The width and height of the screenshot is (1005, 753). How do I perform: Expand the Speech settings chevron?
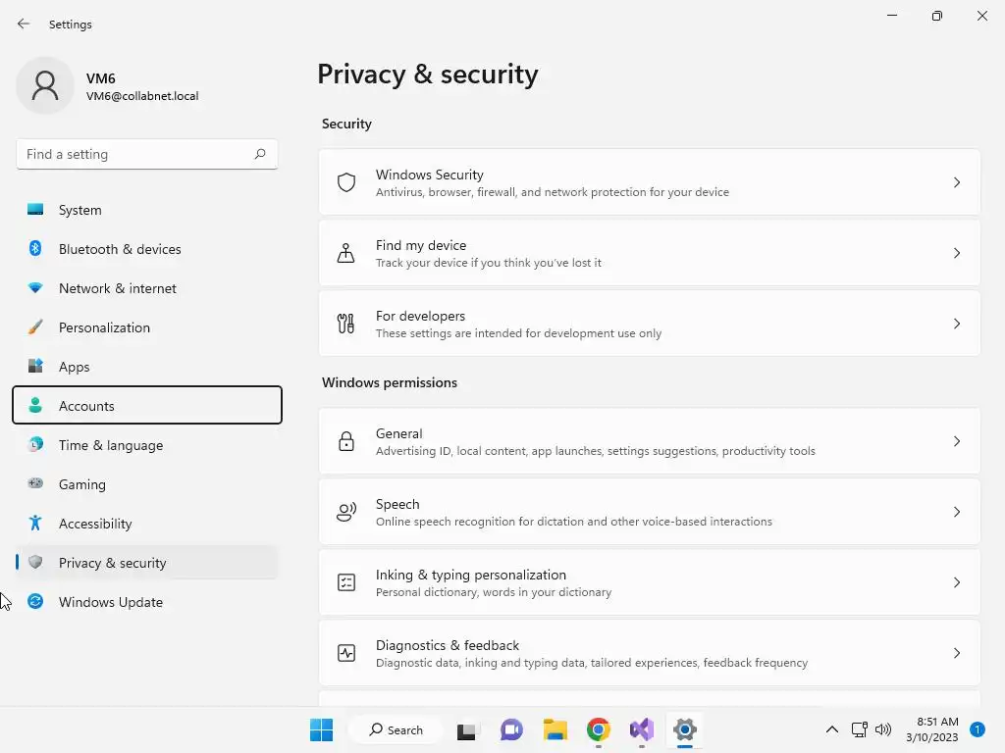point(957,512)
